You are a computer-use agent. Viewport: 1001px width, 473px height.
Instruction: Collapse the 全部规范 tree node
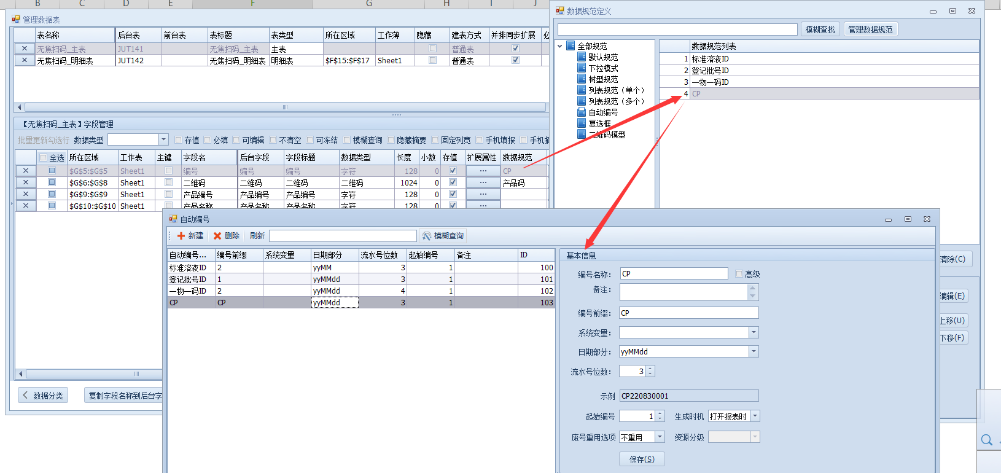point(560,46)
